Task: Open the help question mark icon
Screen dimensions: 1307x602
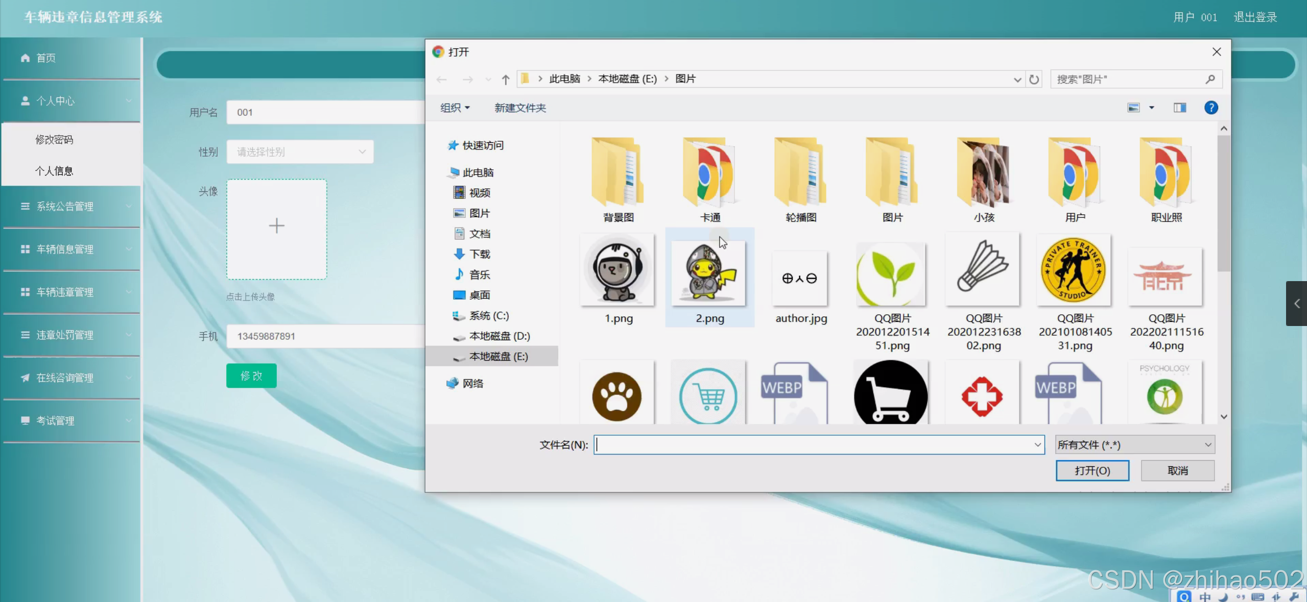Action: click(1210, 108)
